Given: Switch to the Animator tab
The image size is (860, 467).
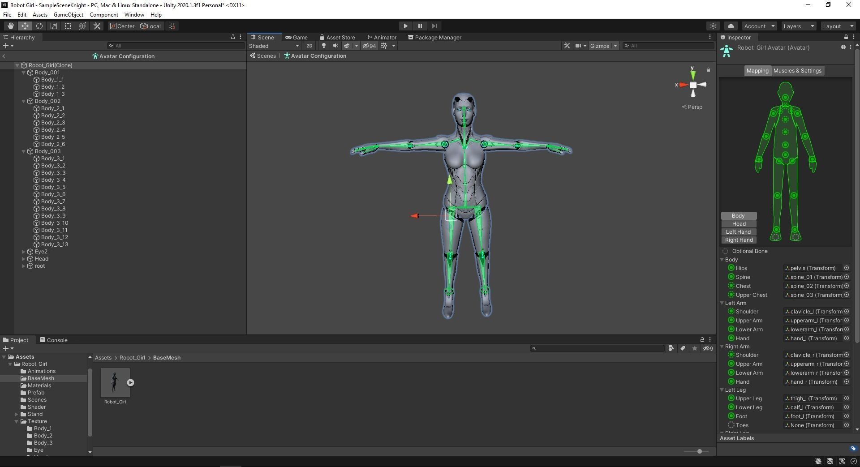Looking at the screenshot, I should tap(382, 37).
